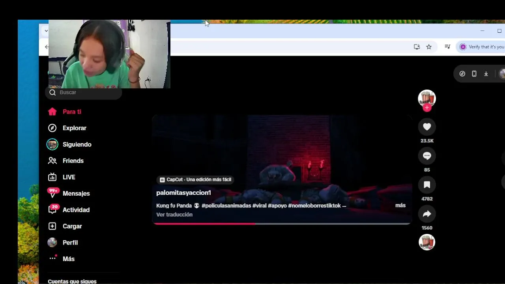Open Chrome media controls music icon

[447, 47]
